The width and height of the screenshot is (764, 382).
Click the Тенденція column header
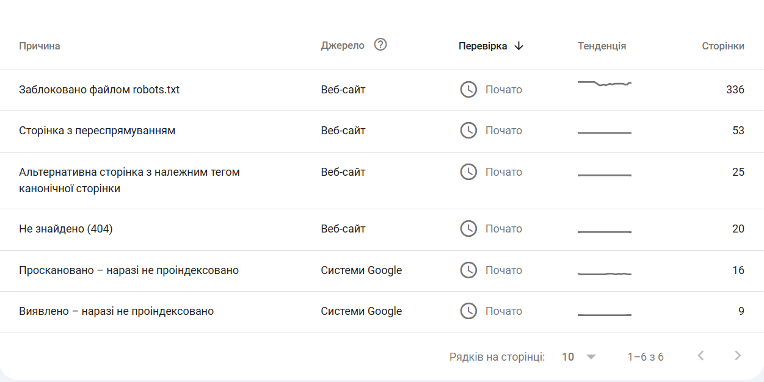coord(602,46)
